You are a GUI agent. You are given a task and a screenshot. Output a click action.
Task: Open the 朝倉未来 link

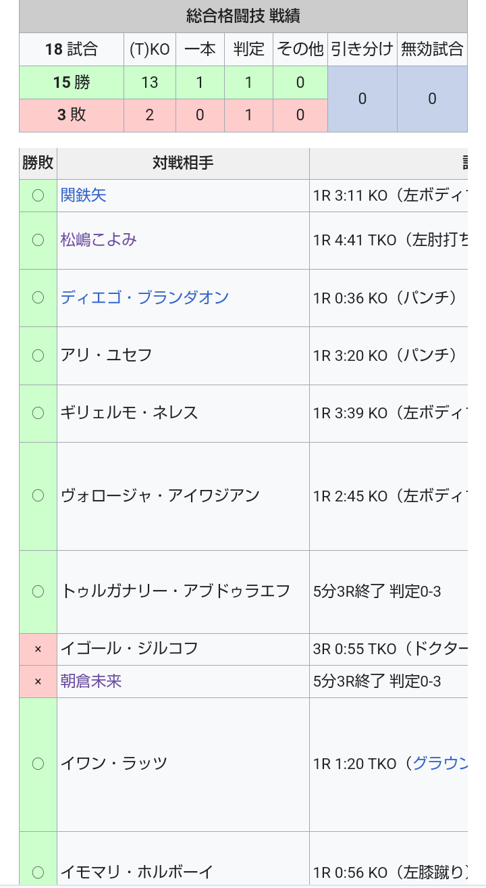91,681
